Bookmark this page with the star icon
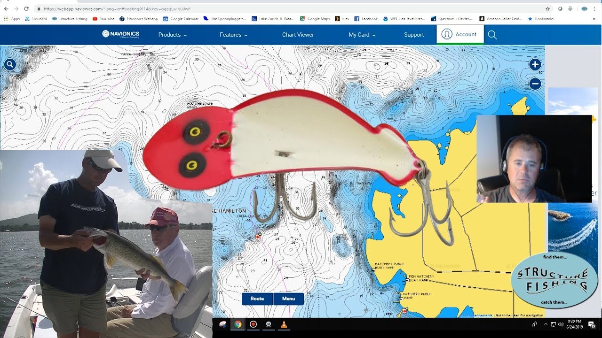602x338 pixels. pos(547,9)
